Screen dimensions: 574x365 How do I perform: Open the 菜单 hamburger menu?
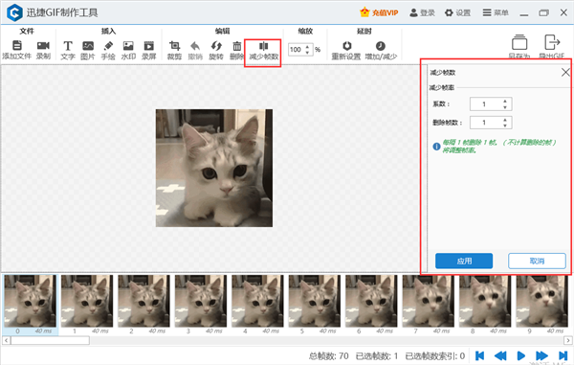[496, 12]
